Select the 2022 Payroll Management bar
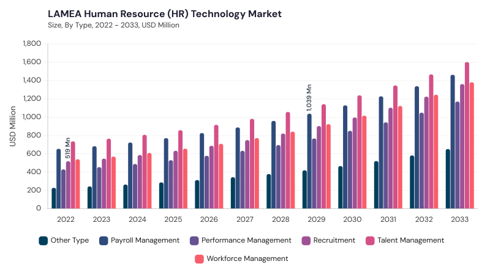The height and width of the screenshot is (275, 490). tap(58, 178)
